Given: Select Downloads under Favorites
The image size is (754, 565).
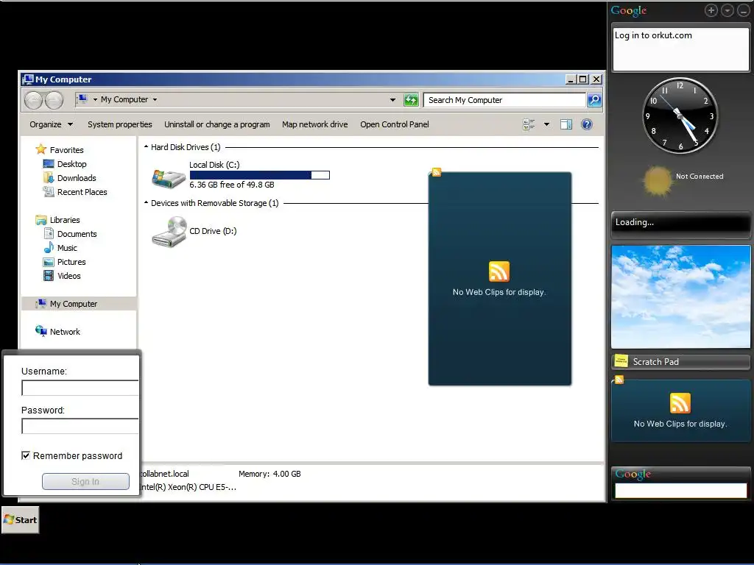Looking at the screenshot, I should 77,178.
